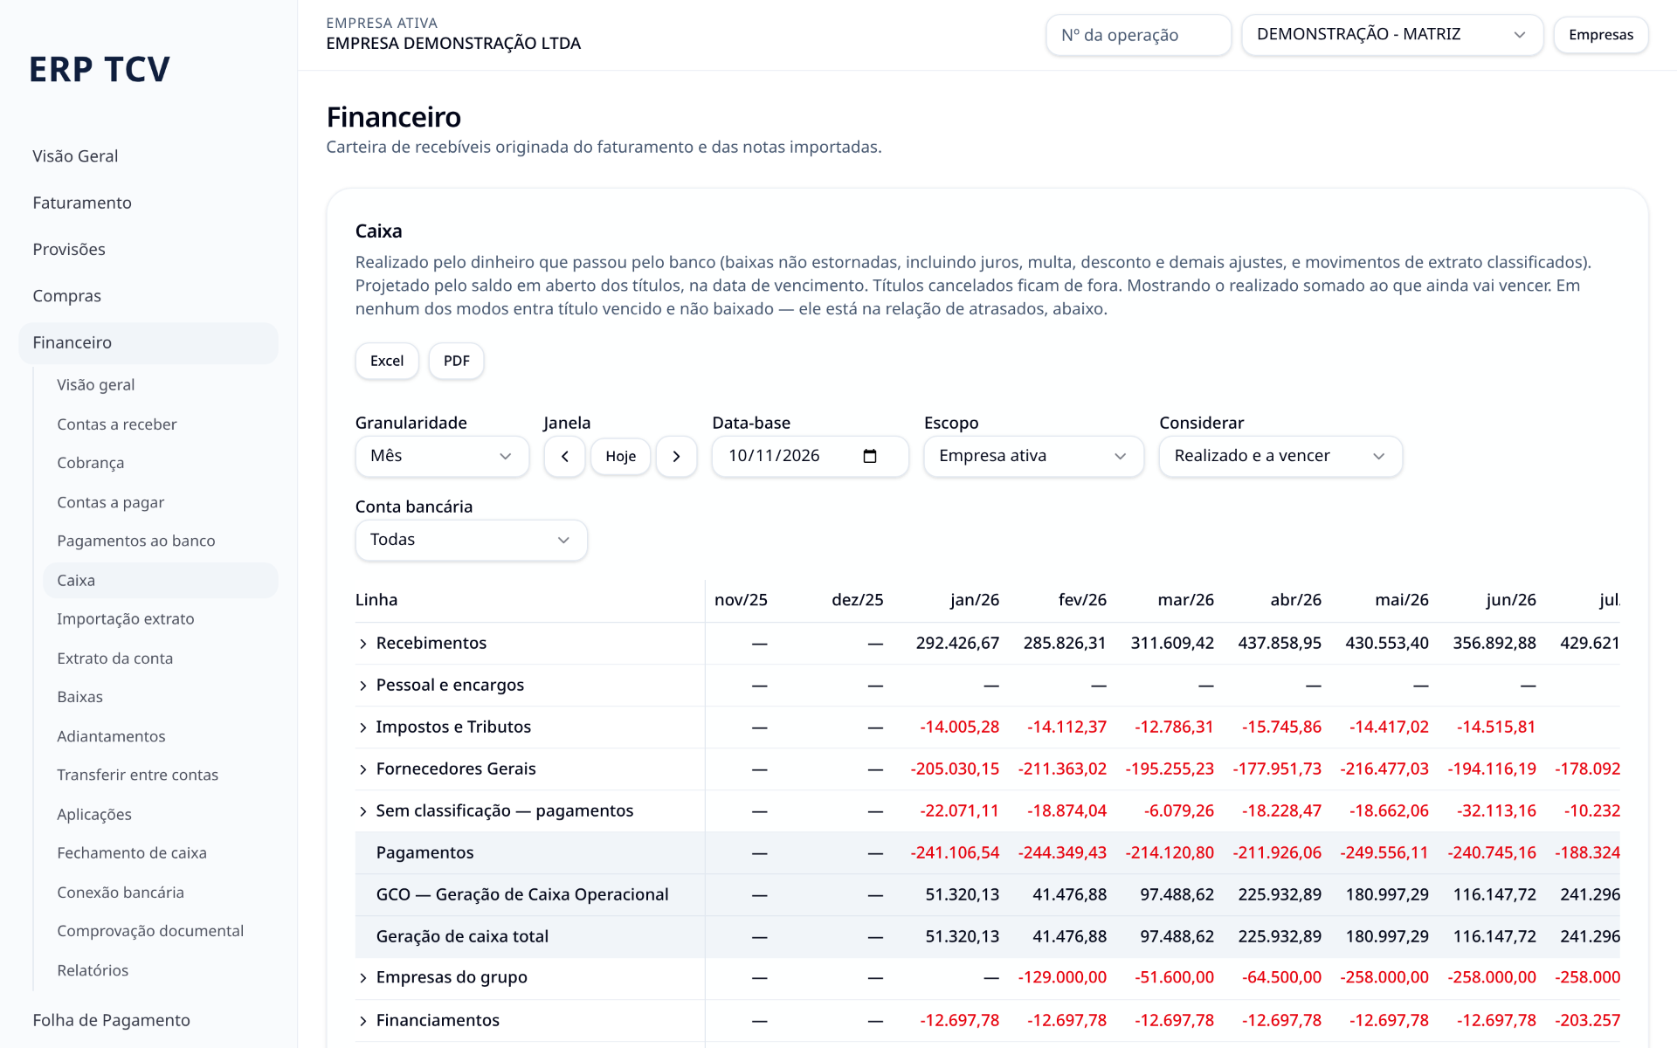Go to the previous Janela period arrow
The height and width of the screenshot is (1048, 1677).
564,456
